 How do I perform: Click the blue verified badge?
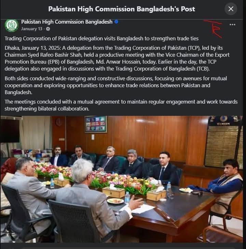tap(116, 22)
